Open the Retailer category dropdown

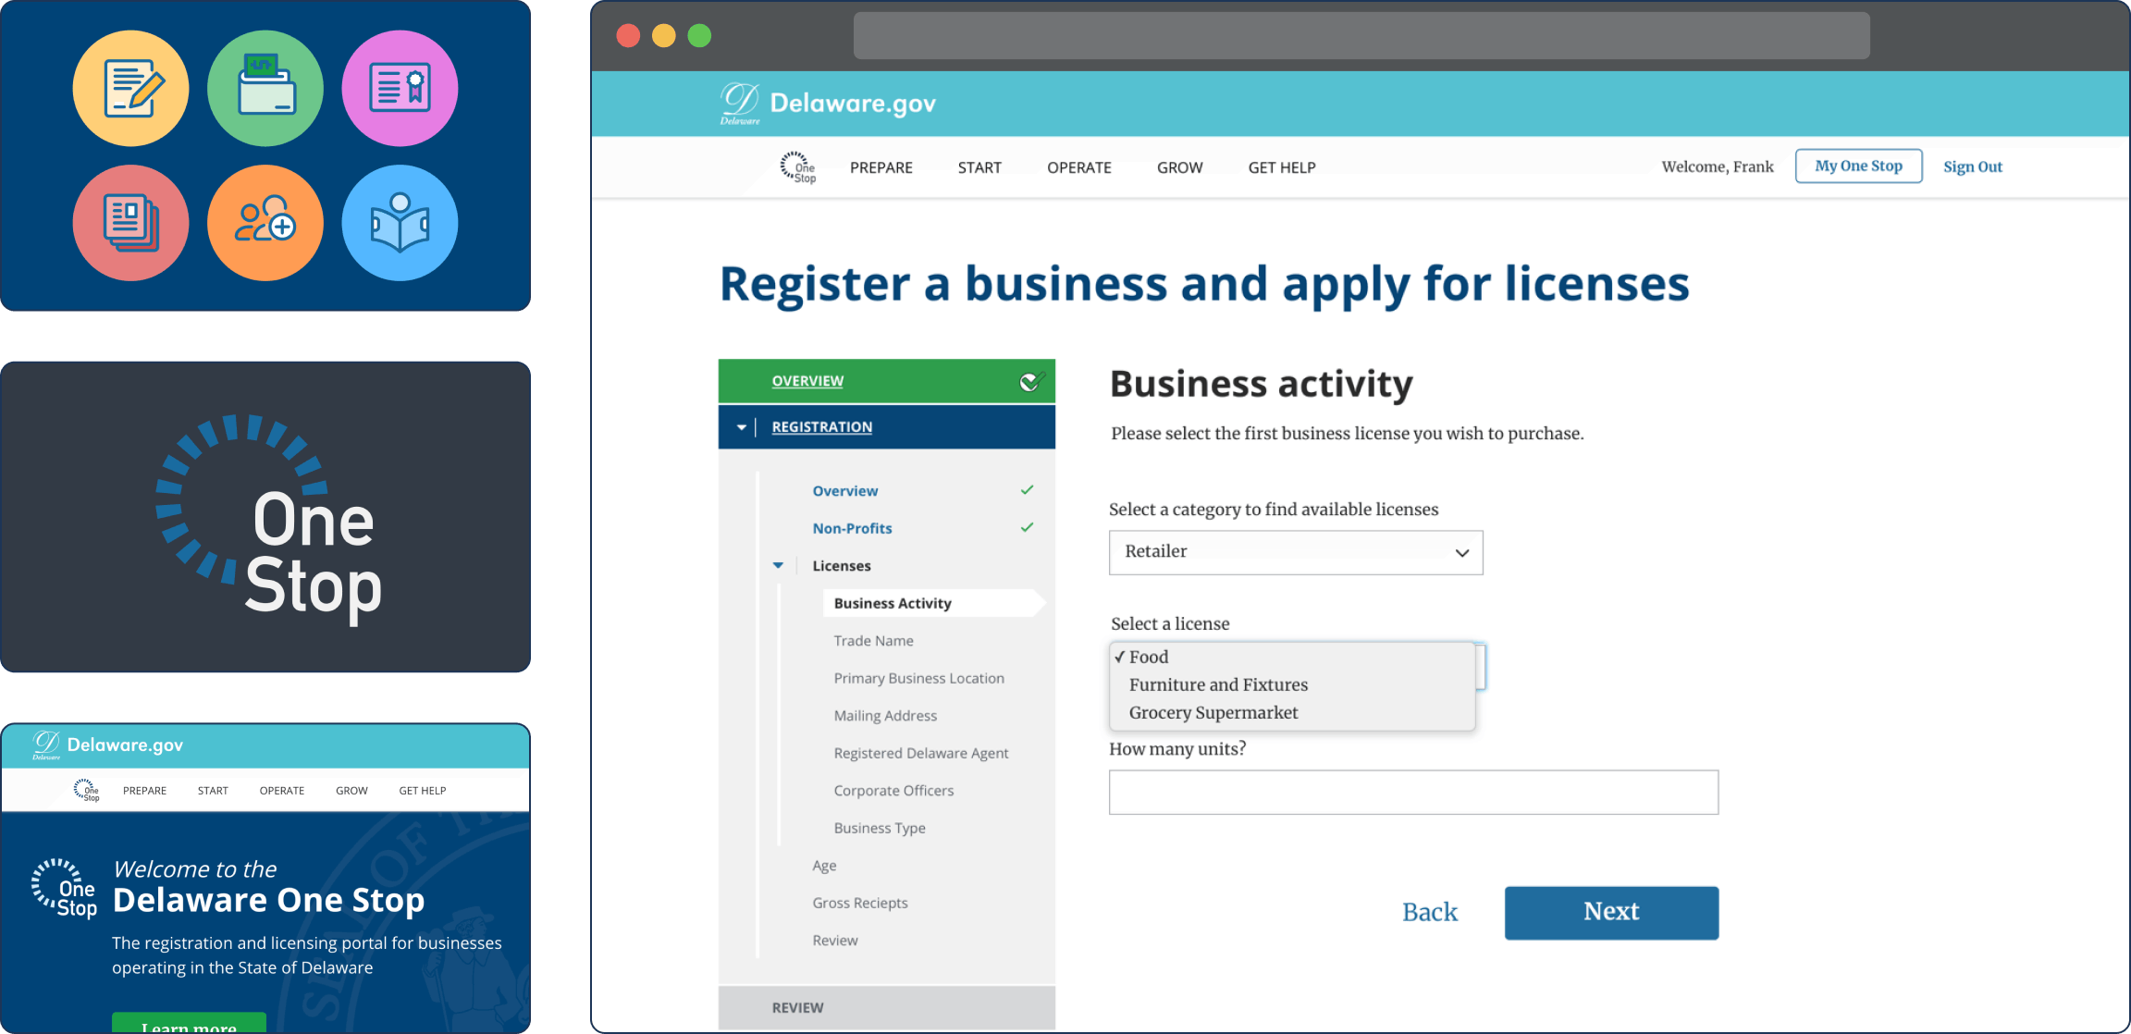1296,552
